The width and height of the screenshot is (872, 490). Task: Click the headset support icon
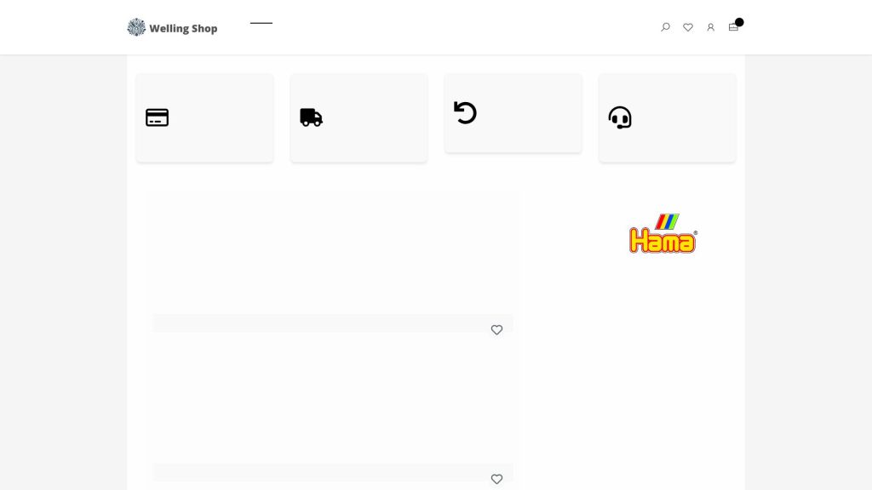pyautogui.click(x=620, y=117)
